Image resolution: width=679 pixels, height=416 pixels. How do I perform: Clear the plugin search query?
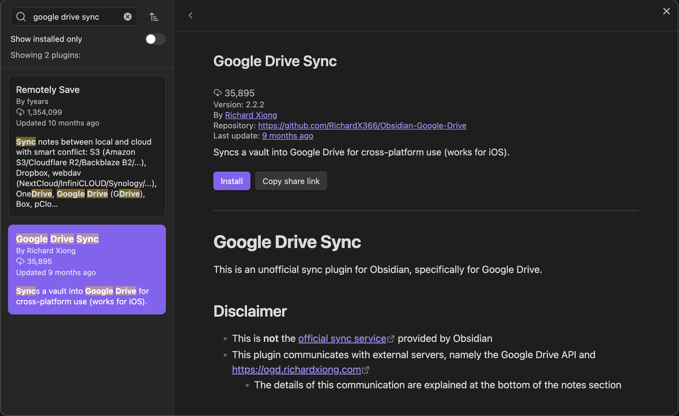[x=128, y=17]
